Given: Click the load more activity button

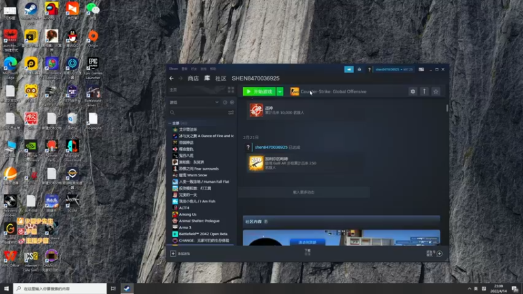Looking at the screenshot, I should [303, 192].
